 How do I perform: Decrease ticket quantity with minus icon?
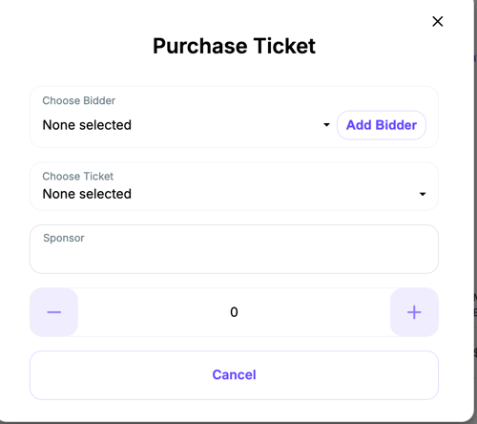[53, 312]
